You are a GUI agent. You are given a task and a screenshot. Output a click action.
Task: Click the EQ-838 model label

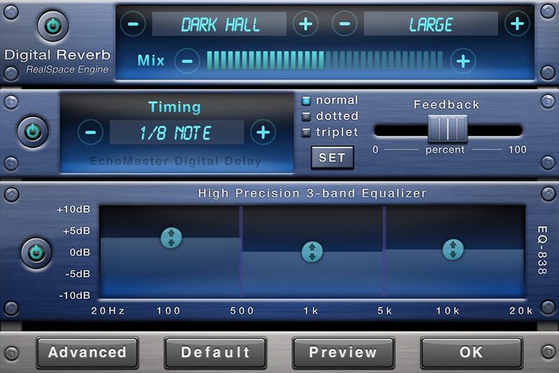coord(542,250)
